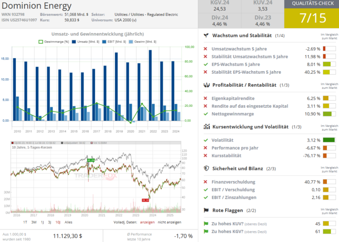Toggle the Gewinnmarge [%] legend entry

[53, 42]
